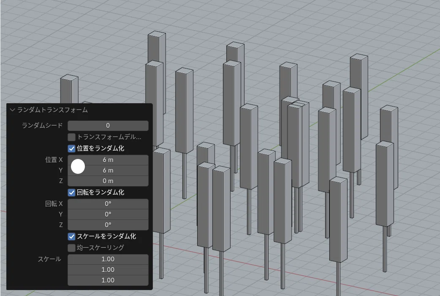Uncheck スケールをランダム化 checkbox
The image size is (440, 296).
[x=71, y=236]
